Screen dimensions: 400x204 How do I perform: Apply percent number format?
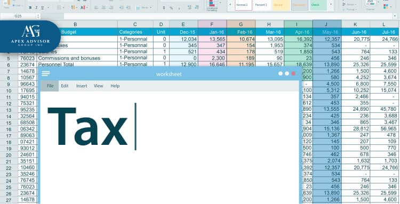click(x=171, y=8)
